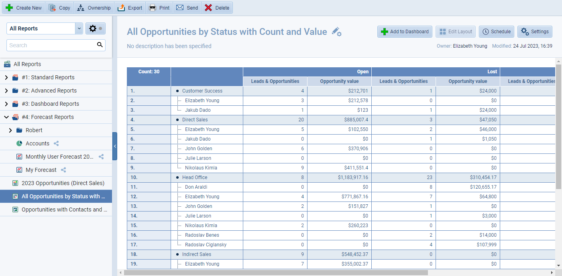
Task: Open the Schedule dialog
Action: coord(497,31)
